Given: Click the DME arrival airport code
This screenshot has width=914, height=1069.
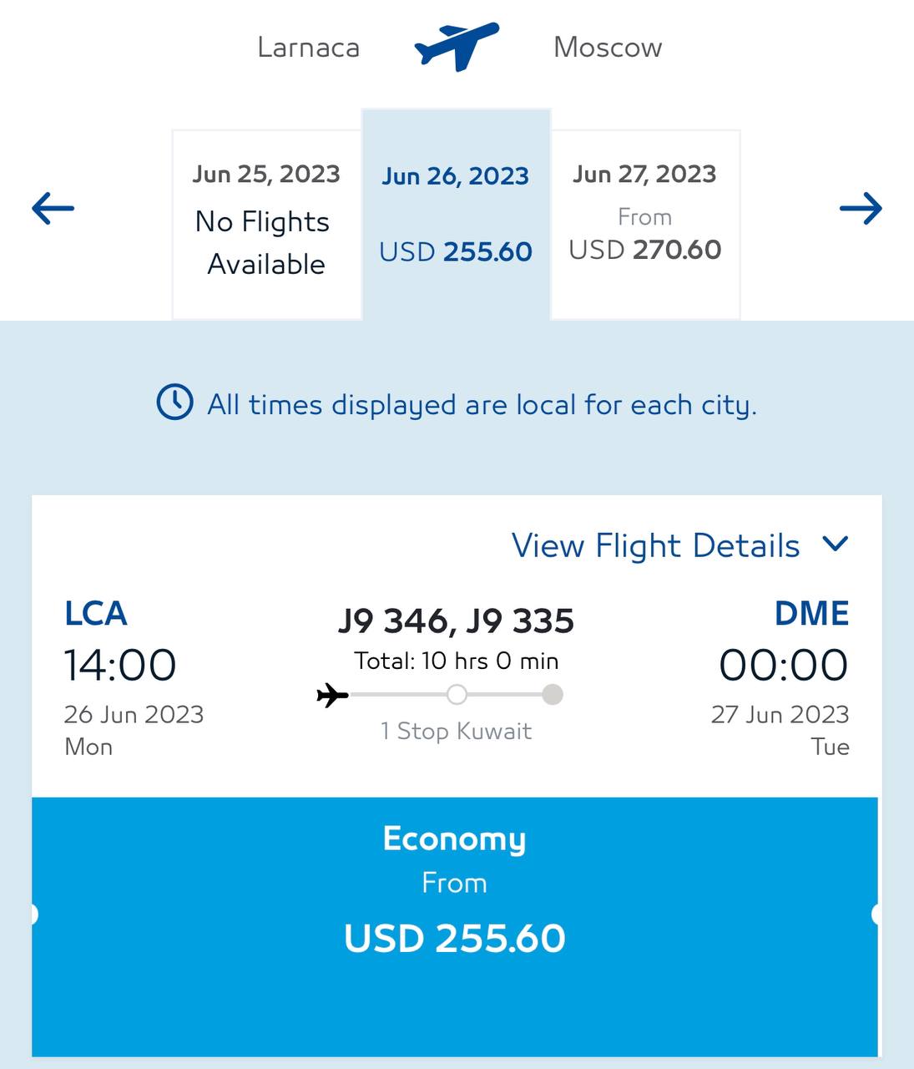Looking at the screenshot, I should [811, 614].
